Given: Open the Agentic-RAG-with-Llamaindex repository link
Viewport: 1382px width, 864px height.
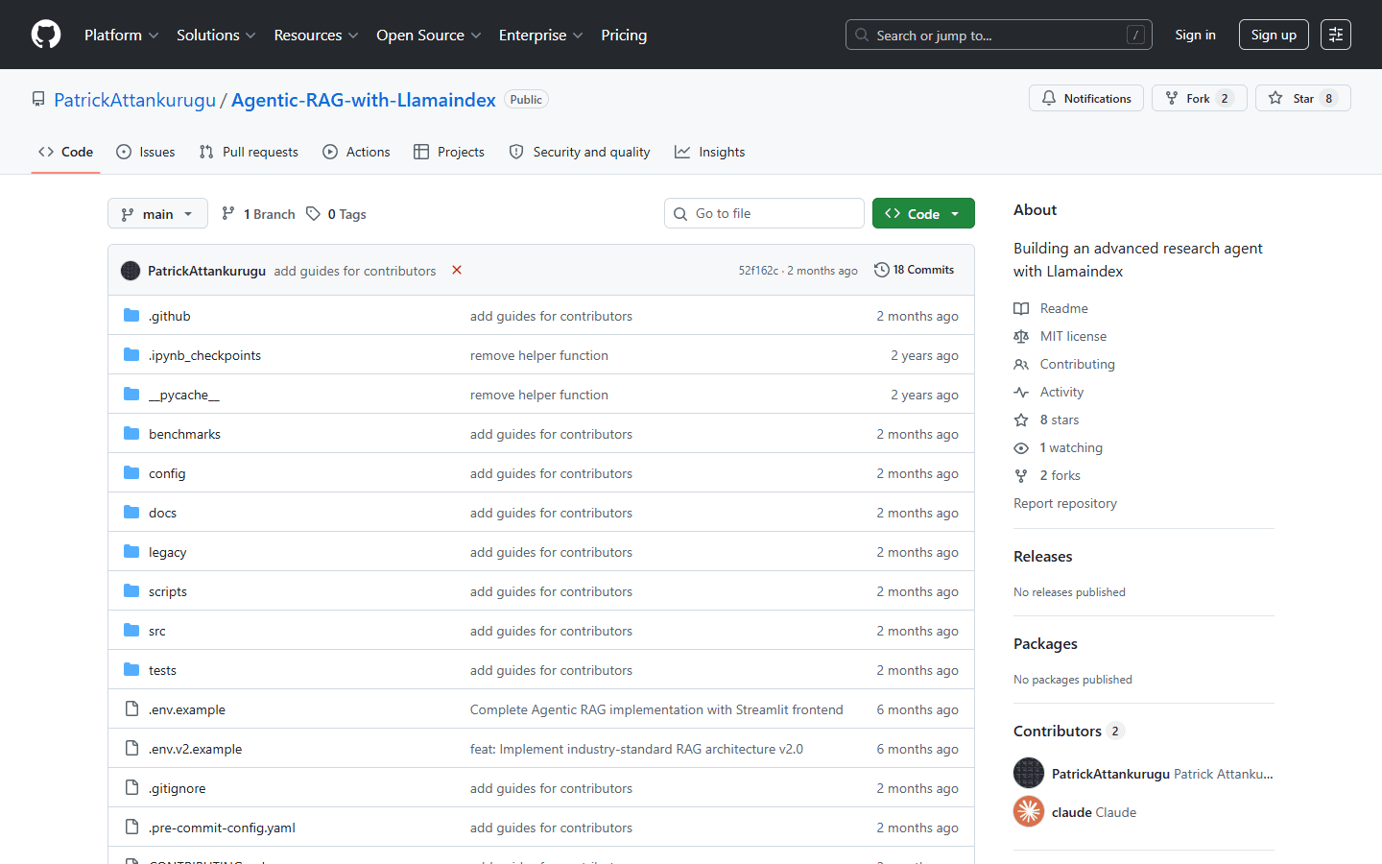Looking at the screenshot, I should [364, 100].
